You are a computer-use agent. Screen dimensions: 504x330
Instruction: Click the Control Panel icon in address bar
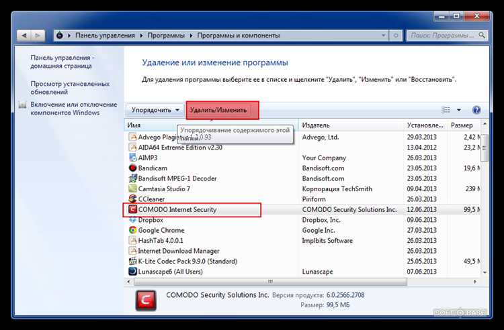(x=60, y=36)
